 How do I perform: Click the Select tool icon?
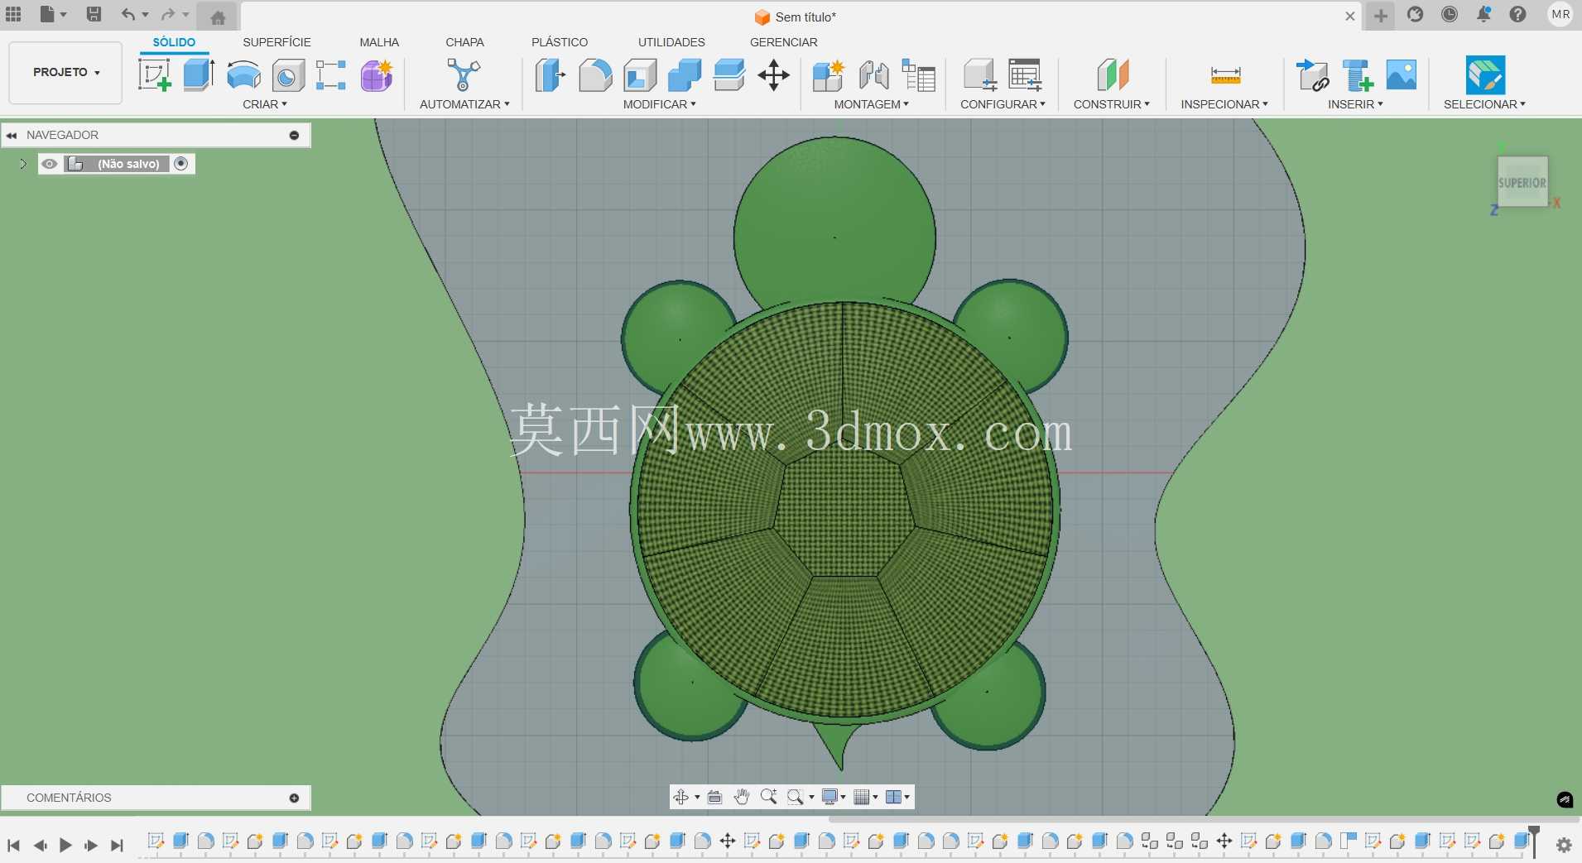click(x=1485, y=75)
